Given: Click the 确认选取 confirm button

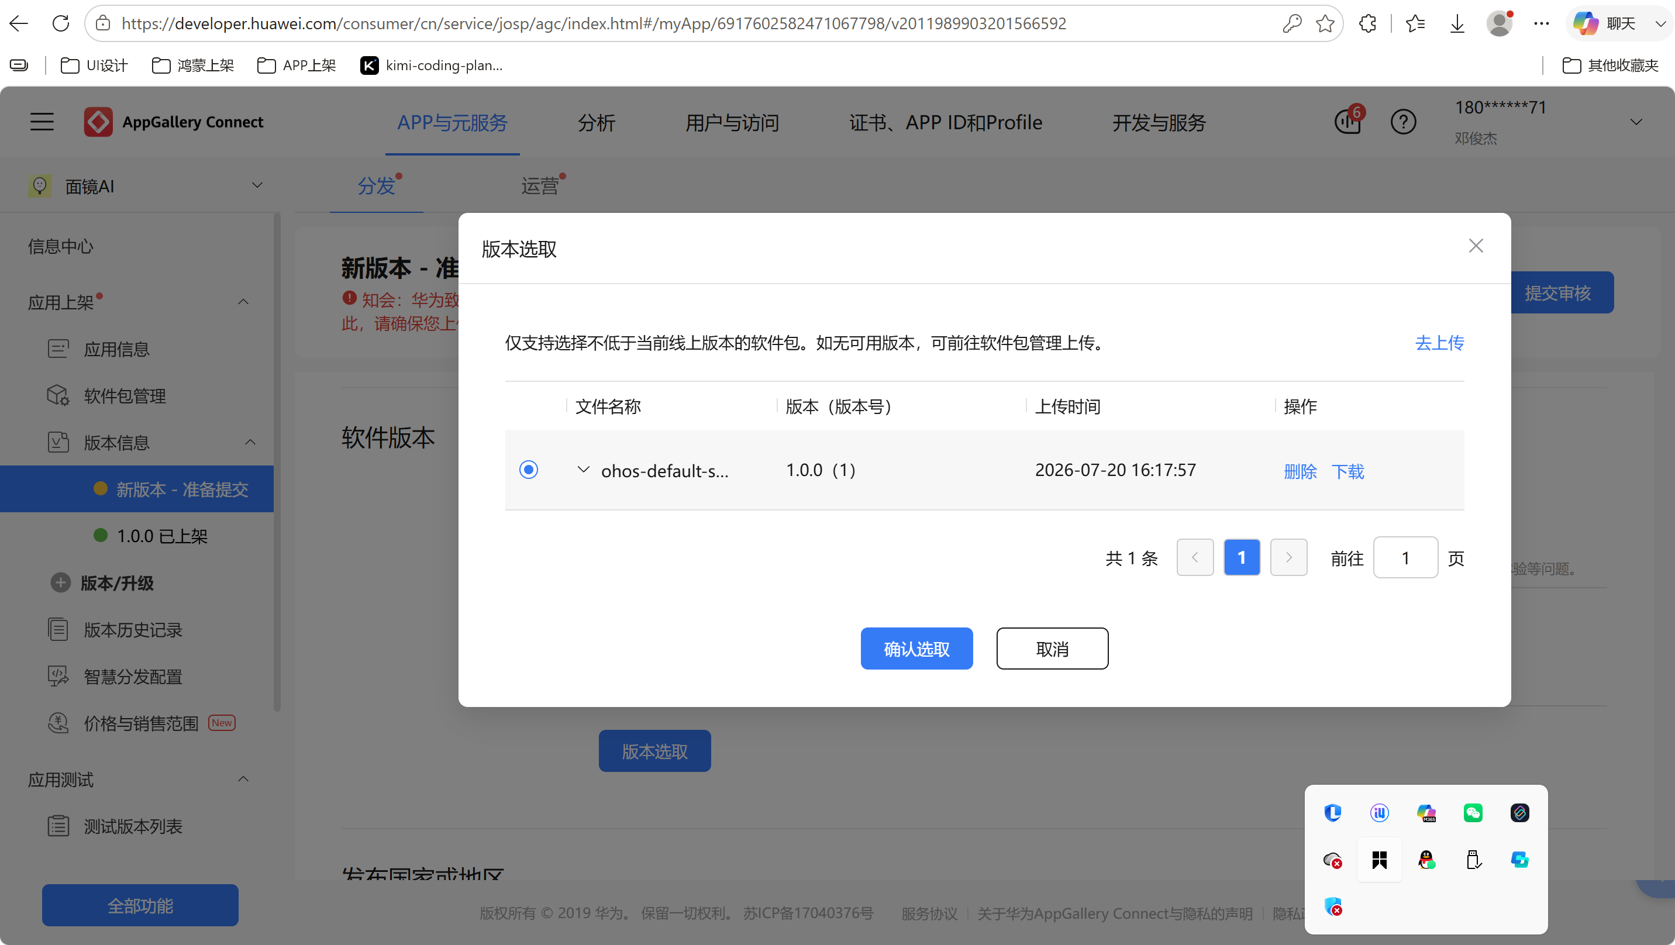Looking at the screenshot, I should 917,649.
